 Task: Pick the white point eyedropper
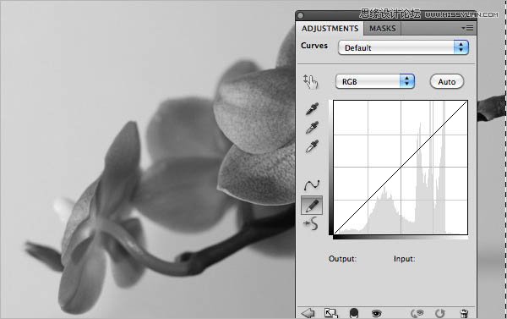coord(312,146)
